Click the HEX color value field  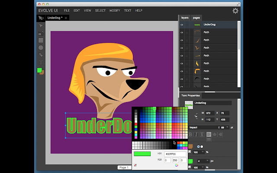(175, 154)
